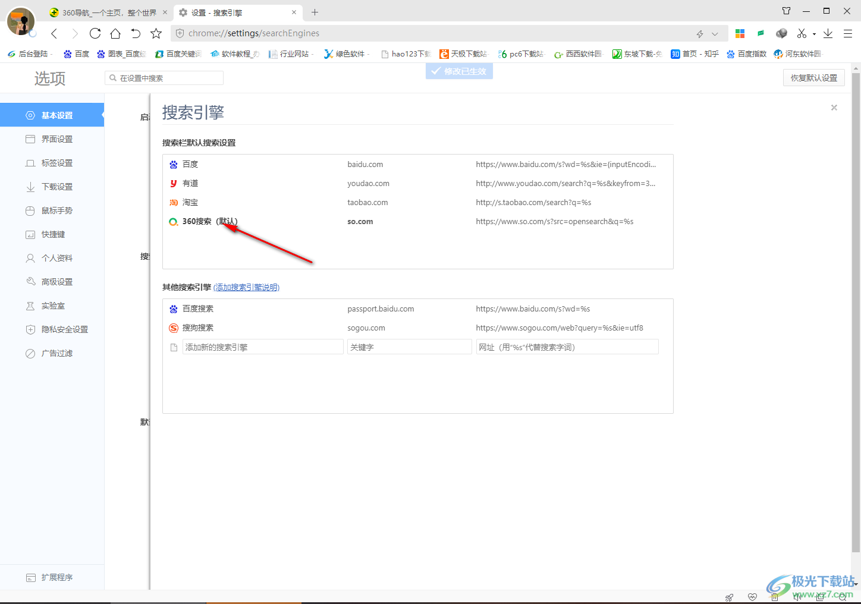Open the 绿色软件 bookmark
The width and height of the screenshot is (861, 604).
(346, 54)
